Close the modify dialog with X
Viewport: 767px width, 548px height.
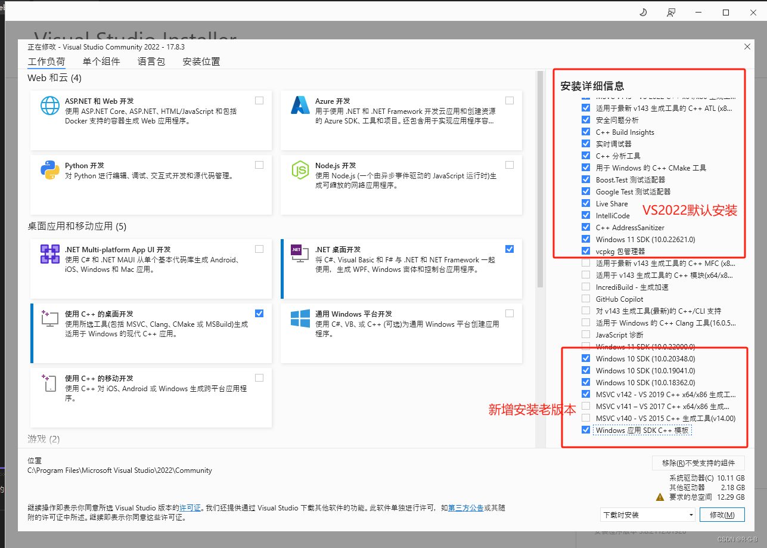[747, 46]
